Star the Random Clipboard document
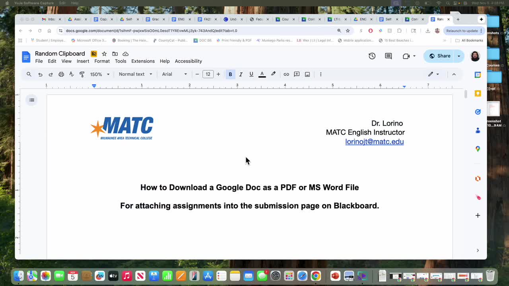 pyautogui.click(x=104, y=54)
